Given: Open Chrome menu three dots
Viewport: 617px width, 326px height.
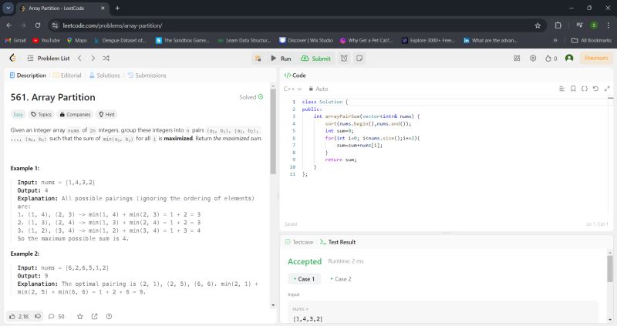Looking at the screenshot, I should pyautogui.click(x=609, y=25).
